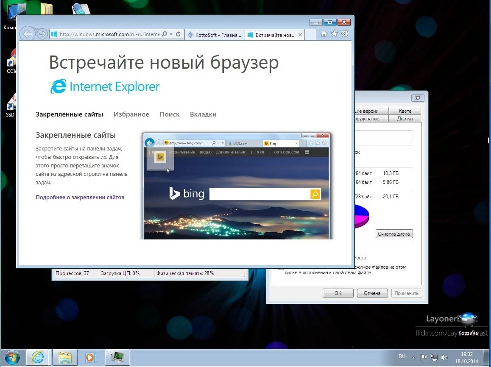Refresh the page with the reload icon
Image resolution: width=491 pixels, height=367 pixels.
click(178, 34)
